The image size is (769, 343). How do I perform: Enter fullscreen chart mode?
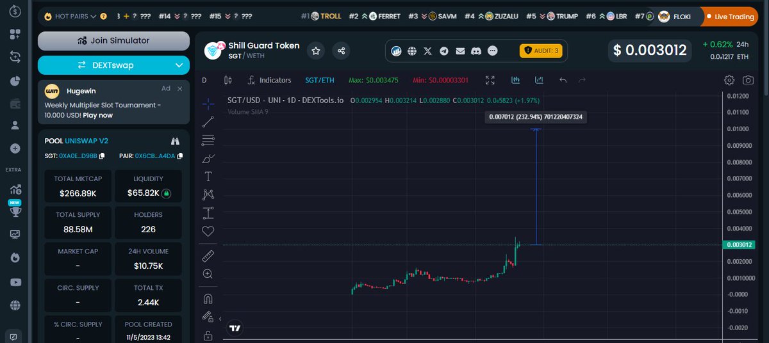[x=490, y=80]
